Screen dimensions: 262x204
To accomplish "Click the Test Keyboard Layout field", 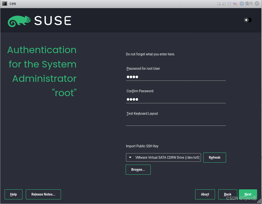I will pyautogui.click(x=176, y=122).
